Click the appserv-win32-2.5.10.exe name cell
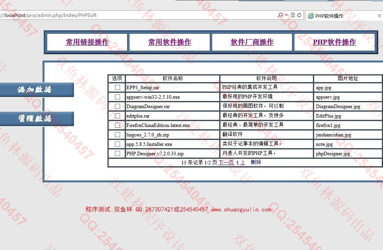383x250 pixels. coord(172,97)
